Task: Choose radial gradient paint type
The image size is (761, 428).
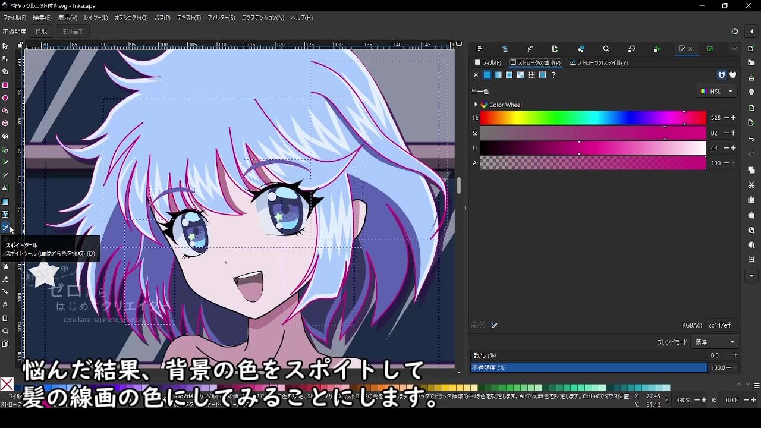Action: [510, 75]
